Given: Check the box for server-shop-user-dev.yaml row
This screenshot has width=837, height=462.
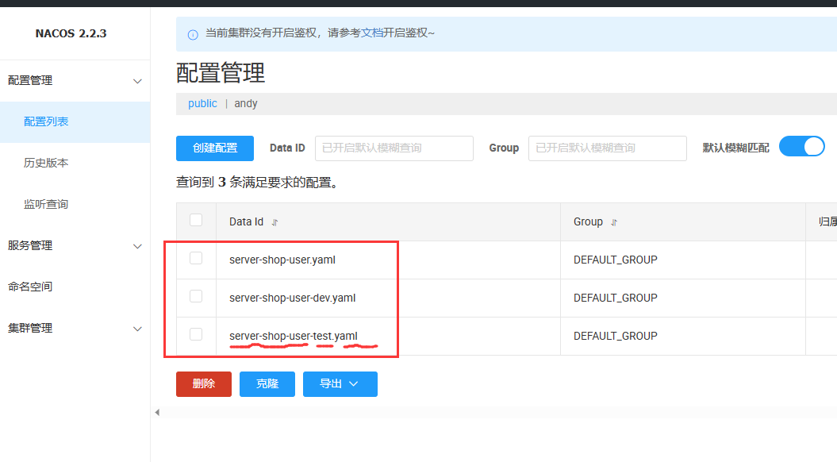Looking at the screenshot, I should [196, 296].
